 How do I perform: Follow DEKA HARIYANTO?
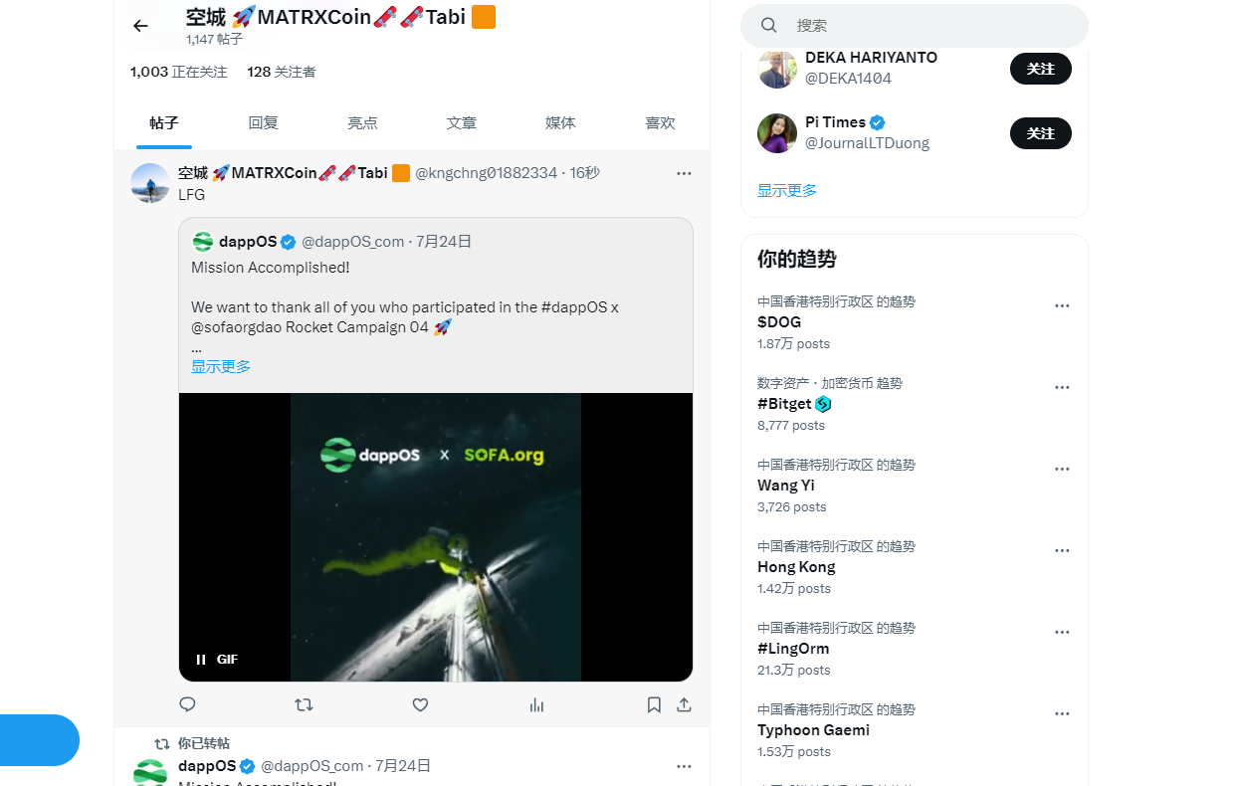click(x=1040, y=69)
